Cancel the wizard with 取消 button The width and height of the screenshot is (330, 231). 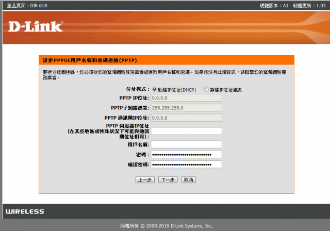(189, 180)
